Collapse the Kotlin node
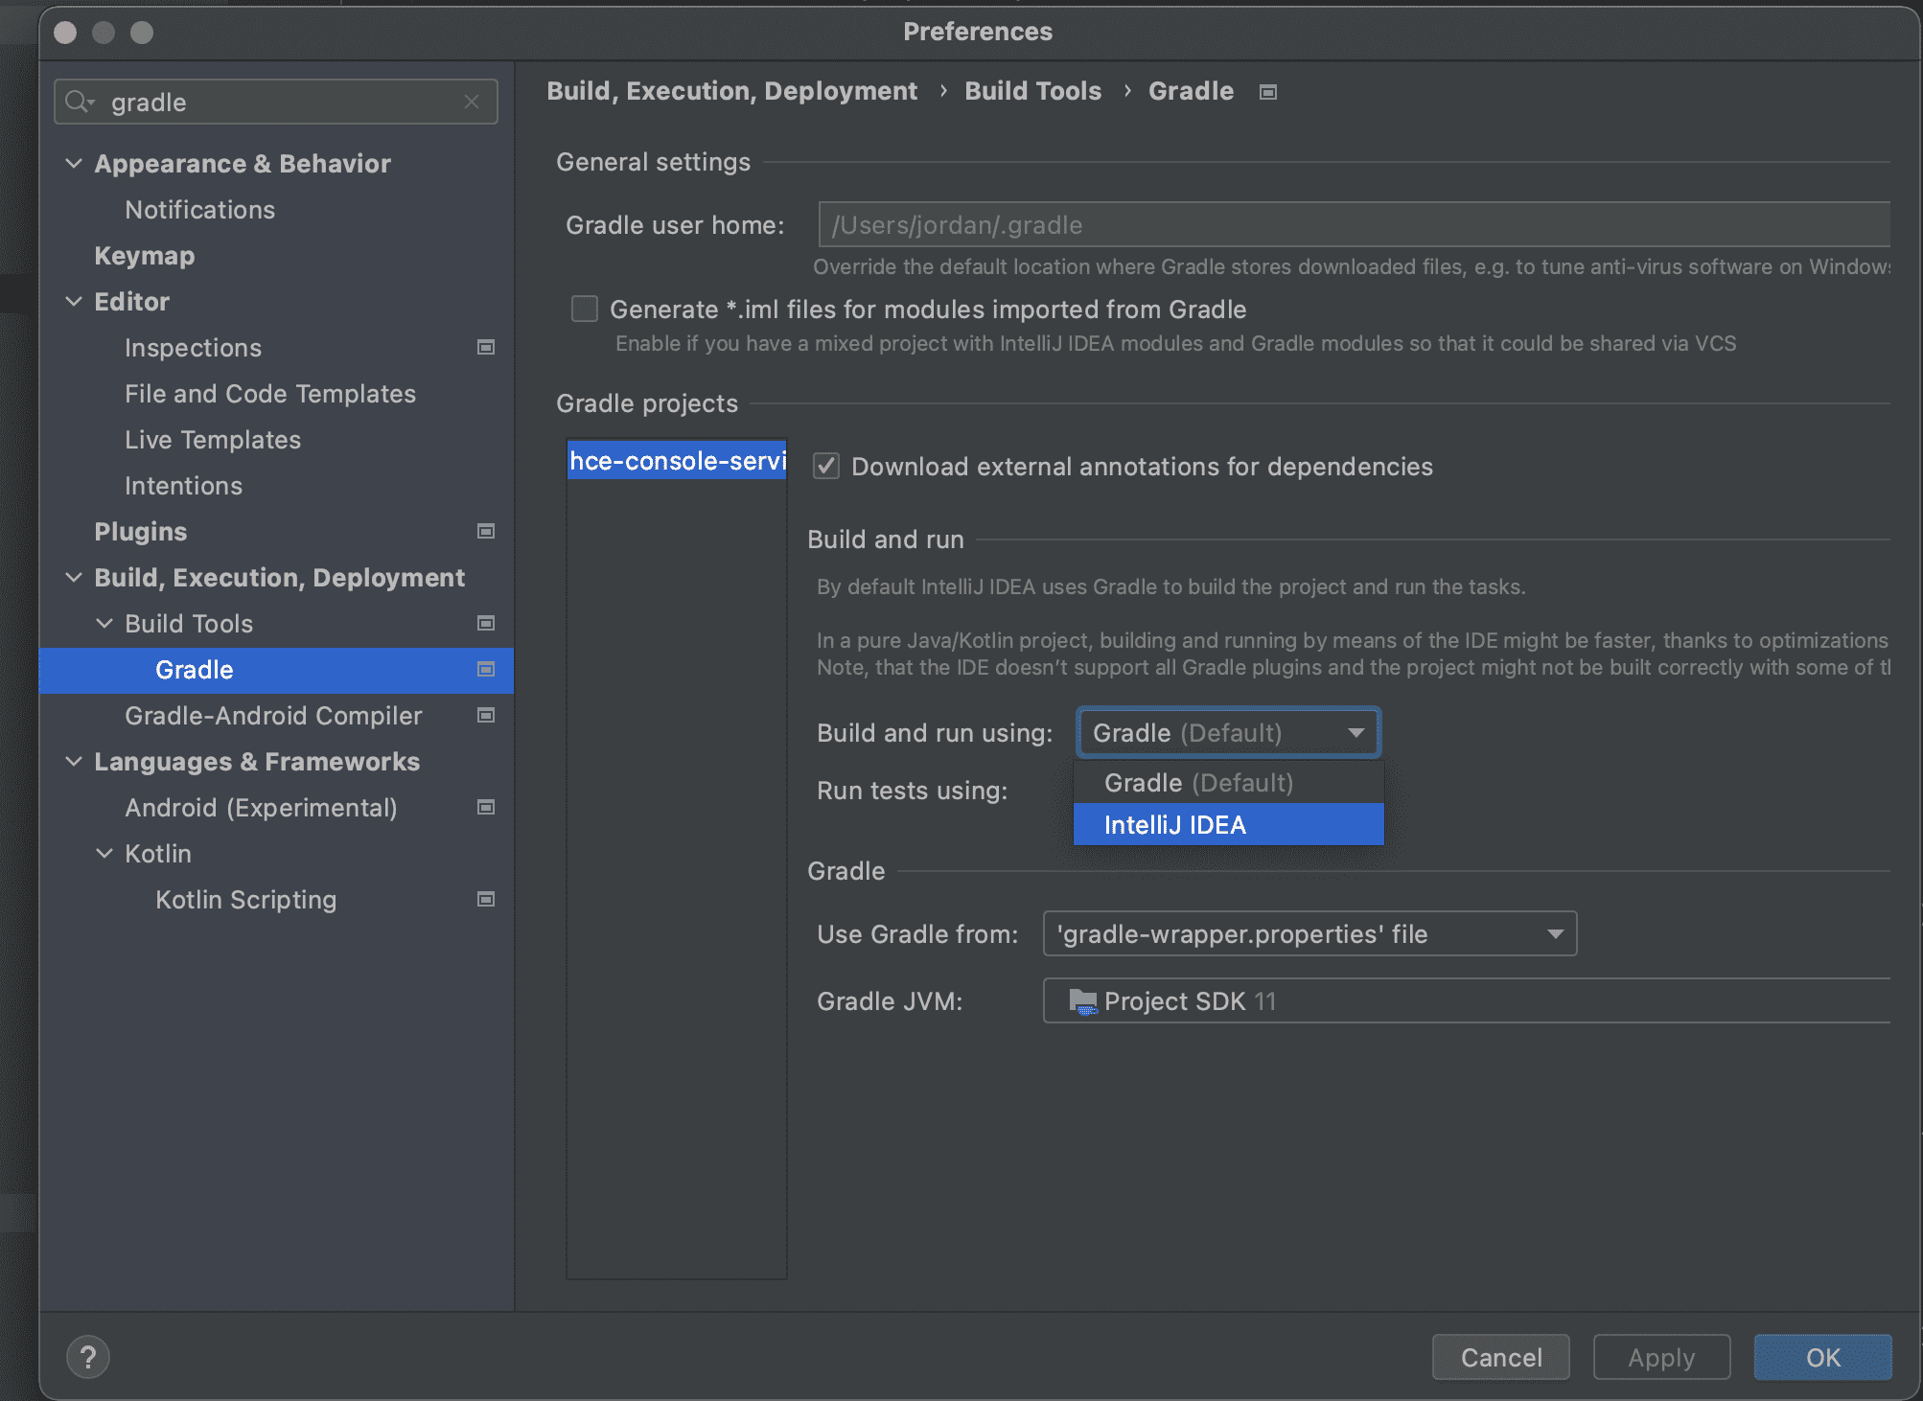1923x1401 pixels. (104, 853)
